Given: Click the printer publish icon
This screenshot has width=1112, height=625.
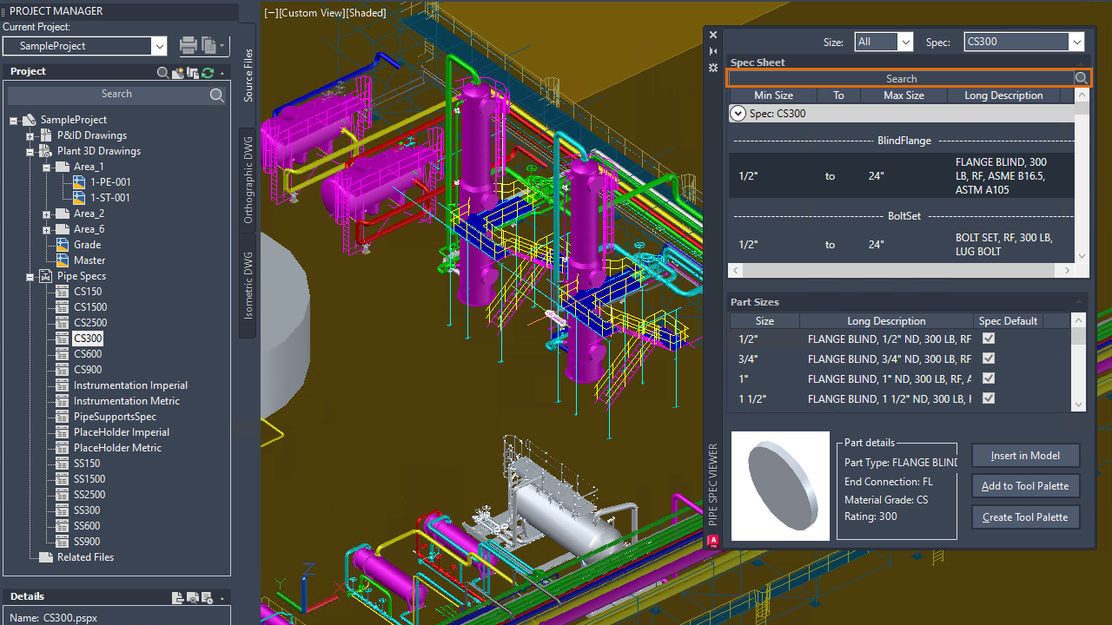Looking at the screenshot, I should 188,46.
